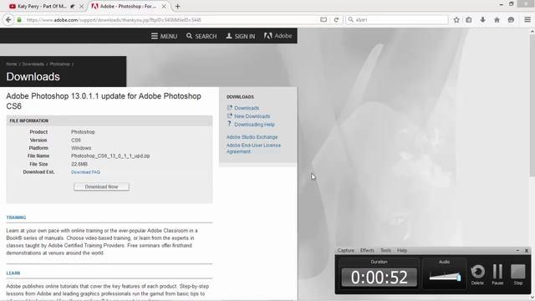Viewport: 535px width, 301px height.
Task: Go to the home page icon
Action: click(497, 20)
